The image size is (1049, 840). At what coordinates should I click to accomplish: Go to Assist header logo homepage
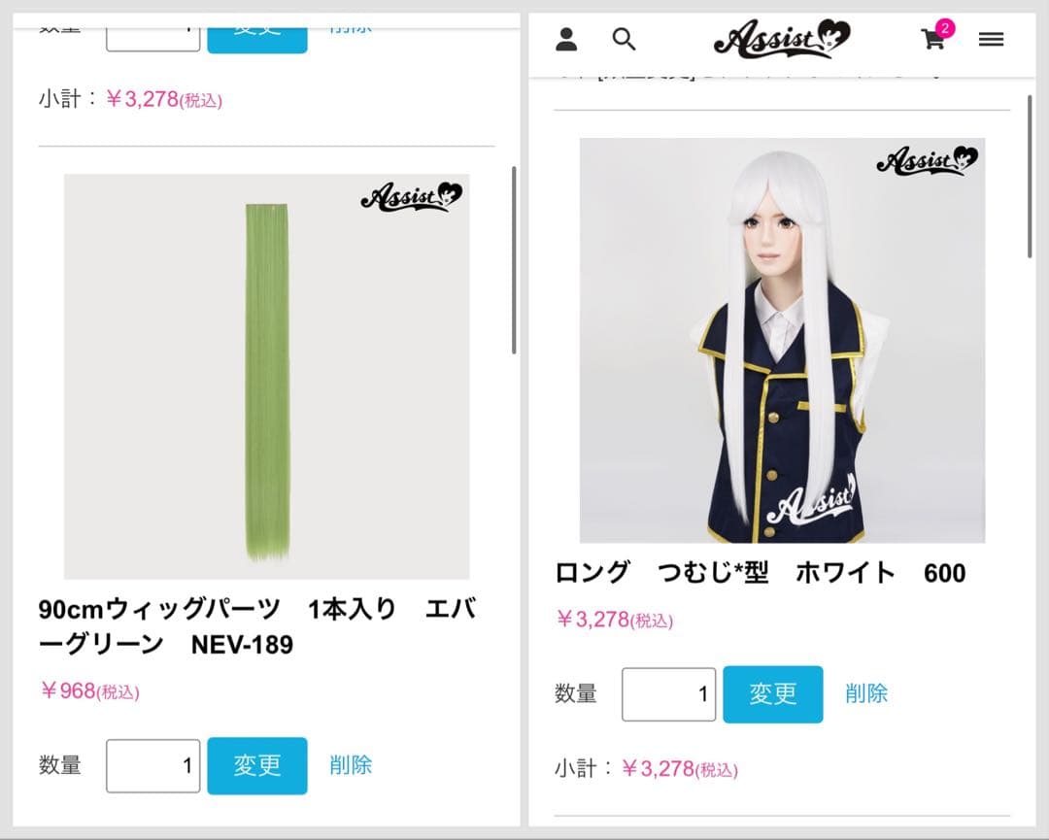[x=781, y=38]
